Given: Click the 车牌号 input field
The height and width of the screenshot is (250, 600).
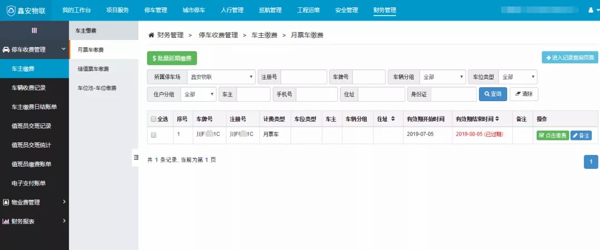Looking at the screenshot, I should point(369,77).
